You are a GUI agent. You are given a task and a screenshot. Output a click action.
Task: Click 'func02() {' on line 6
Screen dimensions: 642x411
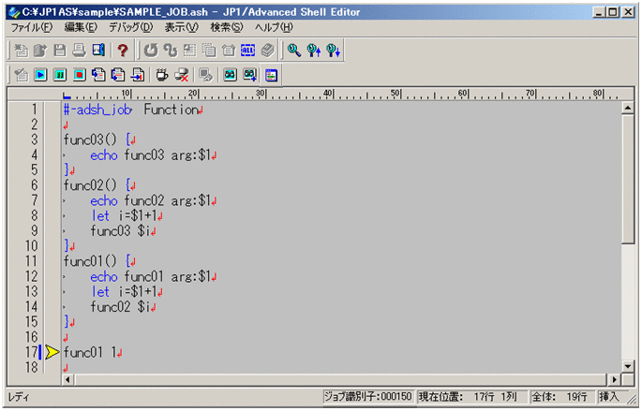click(97, 185)
